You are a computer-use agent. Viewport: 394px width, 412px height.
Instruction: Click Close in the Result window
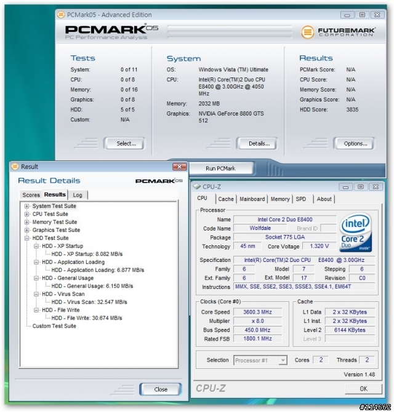[x=161, y=389]
